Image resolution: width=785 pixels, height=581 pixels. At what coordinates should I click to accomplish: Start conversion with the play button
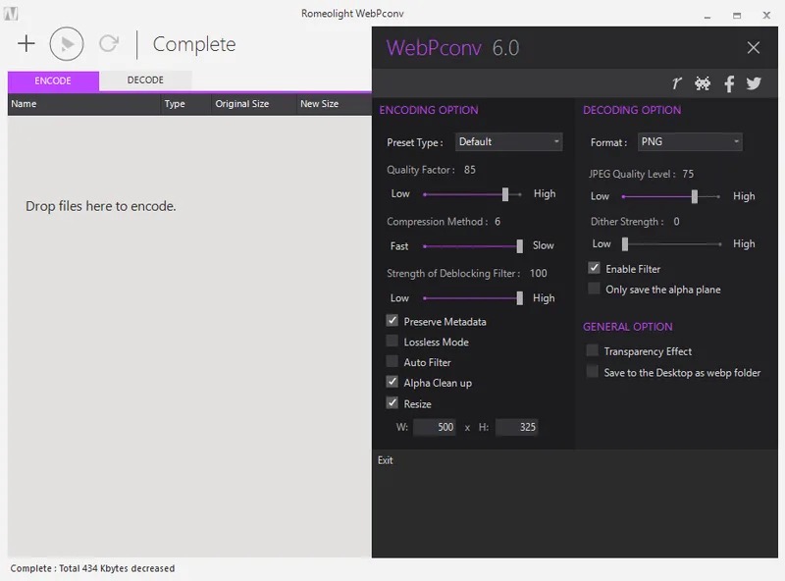(x=67, y=44)
